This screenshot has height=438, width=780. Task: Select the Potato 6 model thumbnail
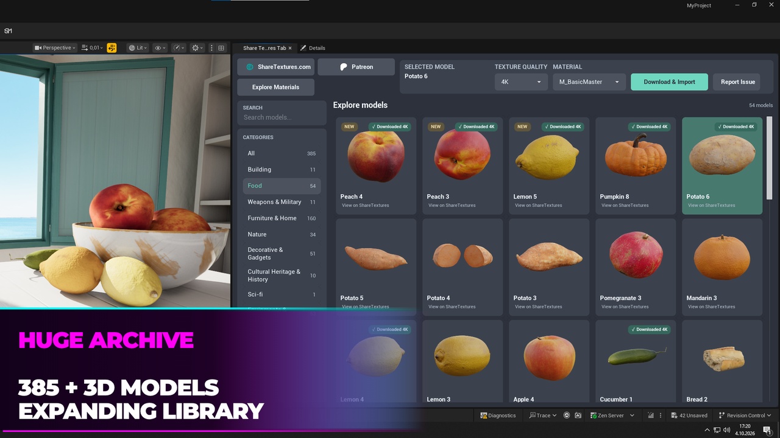click(722, 156)
